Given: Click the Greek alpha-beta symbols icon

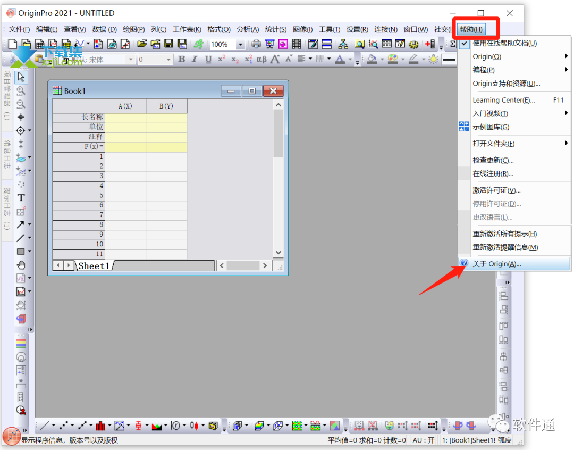Looking at the screenshot, I should (261, 59).
